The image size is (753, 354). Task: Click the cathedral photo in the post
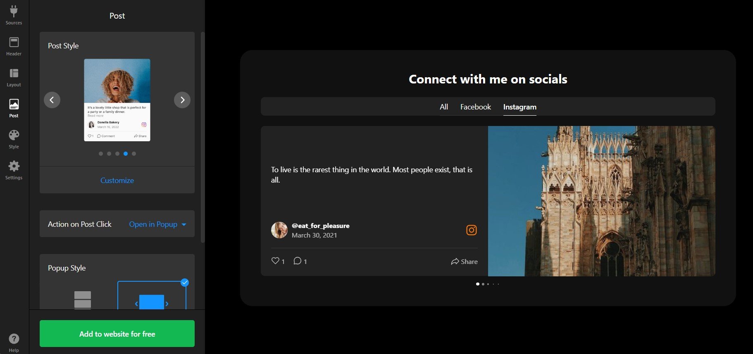pos(601,201)
